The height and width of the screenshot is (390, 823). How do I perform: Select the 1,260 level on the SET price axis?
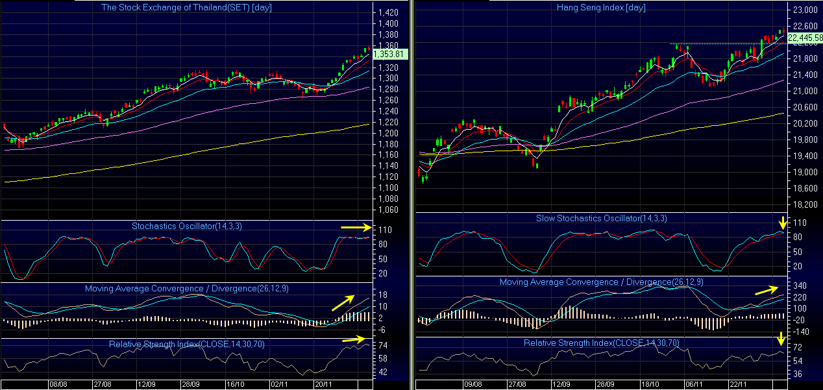point(387,101)
